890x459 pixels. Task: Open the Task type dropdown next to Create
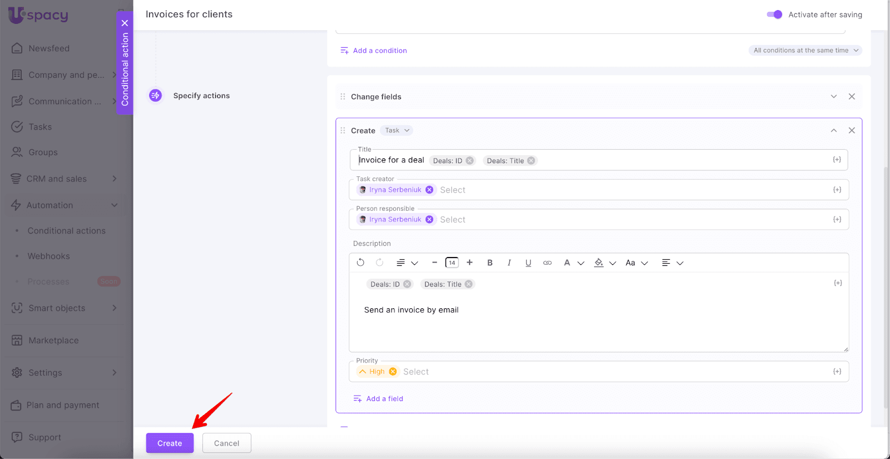[x=397, y=130]
